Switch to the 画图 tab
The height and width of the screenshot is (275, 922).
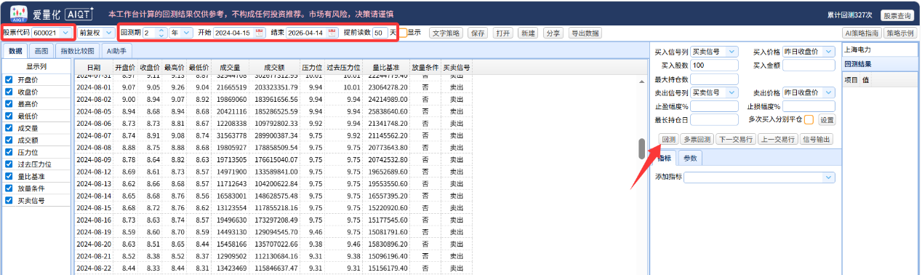point(41,51)
